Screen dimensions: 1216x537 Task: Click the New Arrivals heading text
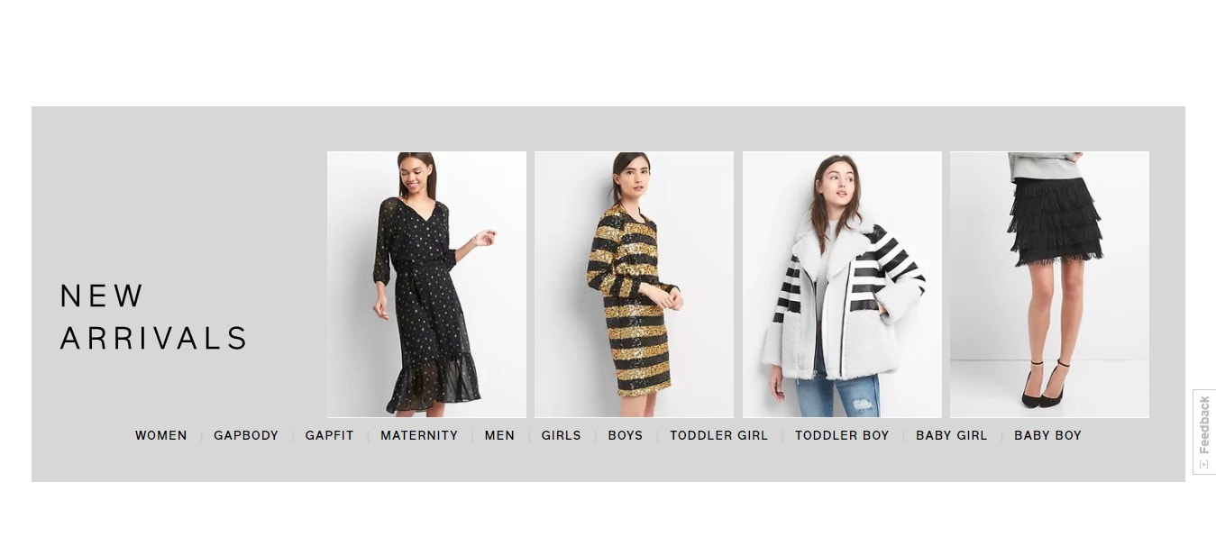coord(153,316)
